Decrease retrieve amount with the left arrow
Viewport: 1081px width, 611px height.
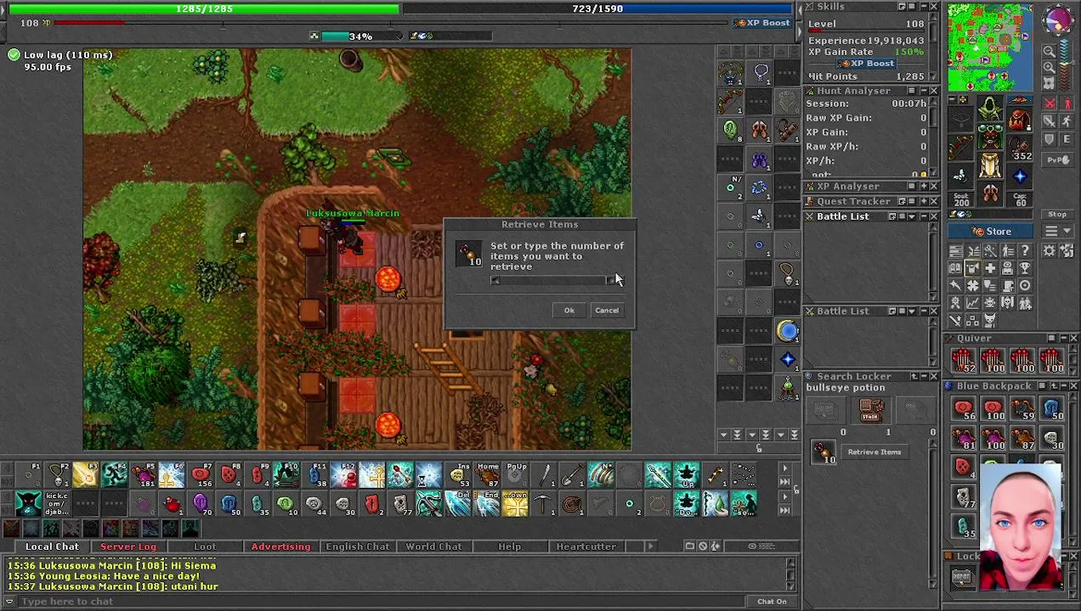pyautogui.click(x=495, y=281)
